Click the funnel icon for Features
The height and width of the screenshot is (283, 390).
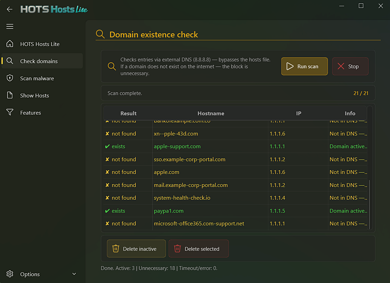tap(10, 113)
